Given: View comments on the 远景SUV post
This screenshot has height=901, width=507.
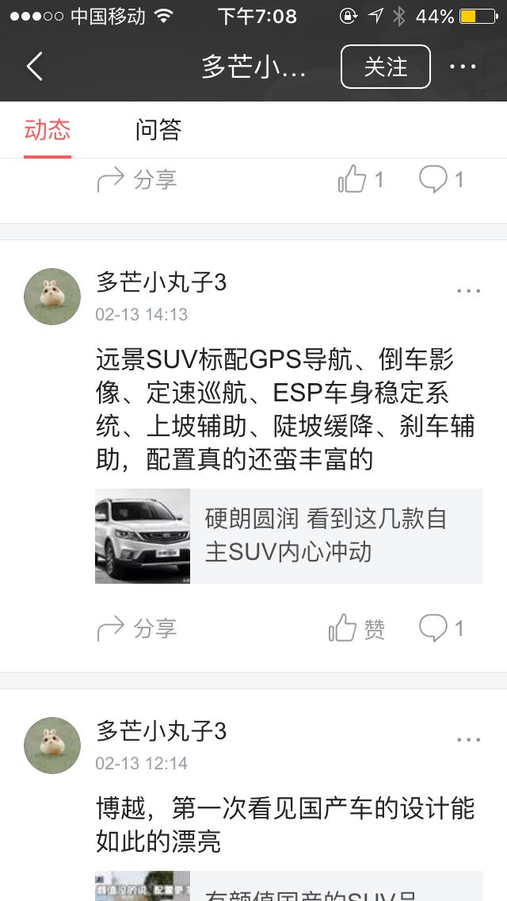Looking at the screenshot, I should pos(441,628).
